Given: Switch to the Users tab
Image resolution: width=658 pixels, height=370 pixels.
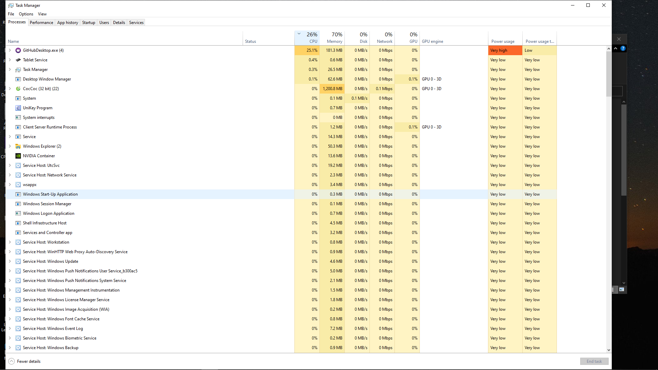Looking at the screenshot, I should pos(104,23).
